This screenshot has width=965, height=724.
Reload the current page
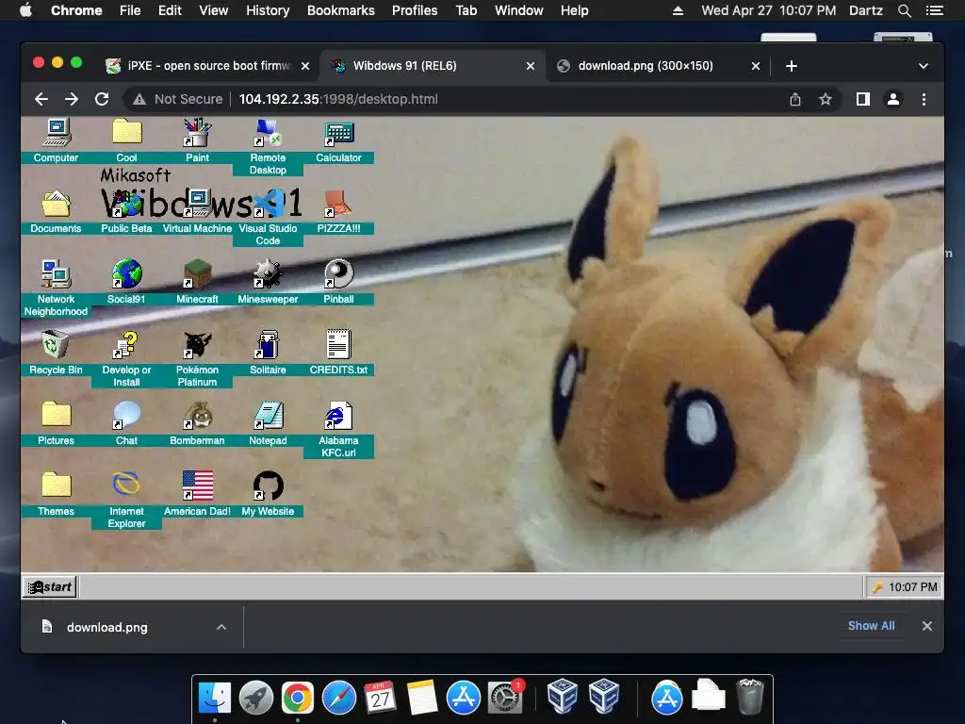click(x=102, y=99)
